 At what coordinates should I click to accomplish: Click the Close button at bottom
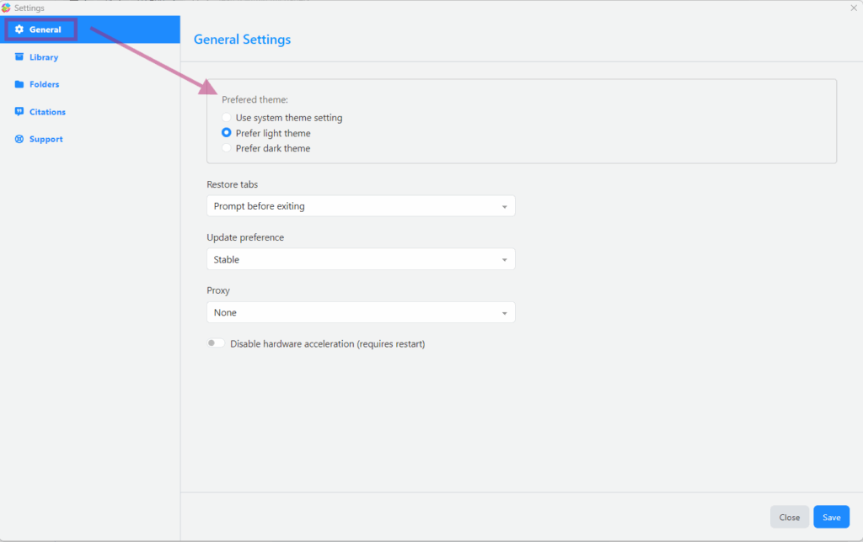(789, 517)
